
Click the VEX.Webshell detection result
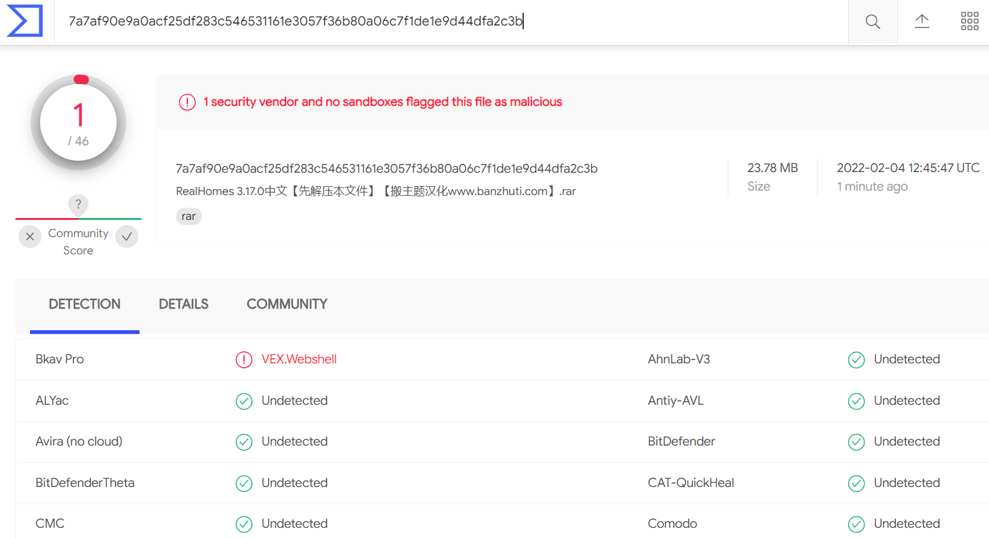tap(299, 359)
